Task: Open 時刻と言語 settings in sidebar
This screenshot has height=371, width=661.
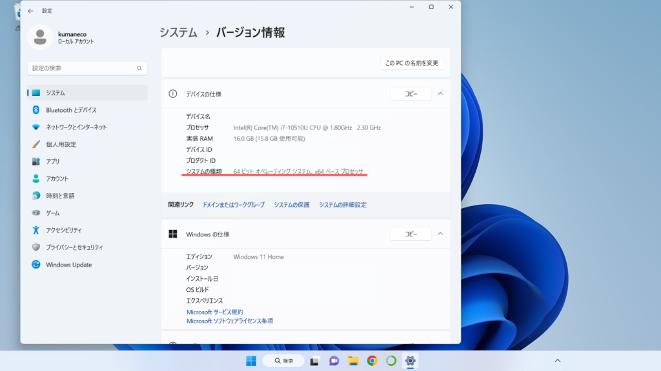Action: (x=88, y=196)
